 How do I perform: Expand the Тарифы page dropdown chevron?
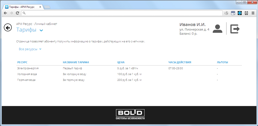[x=41, y=30]
